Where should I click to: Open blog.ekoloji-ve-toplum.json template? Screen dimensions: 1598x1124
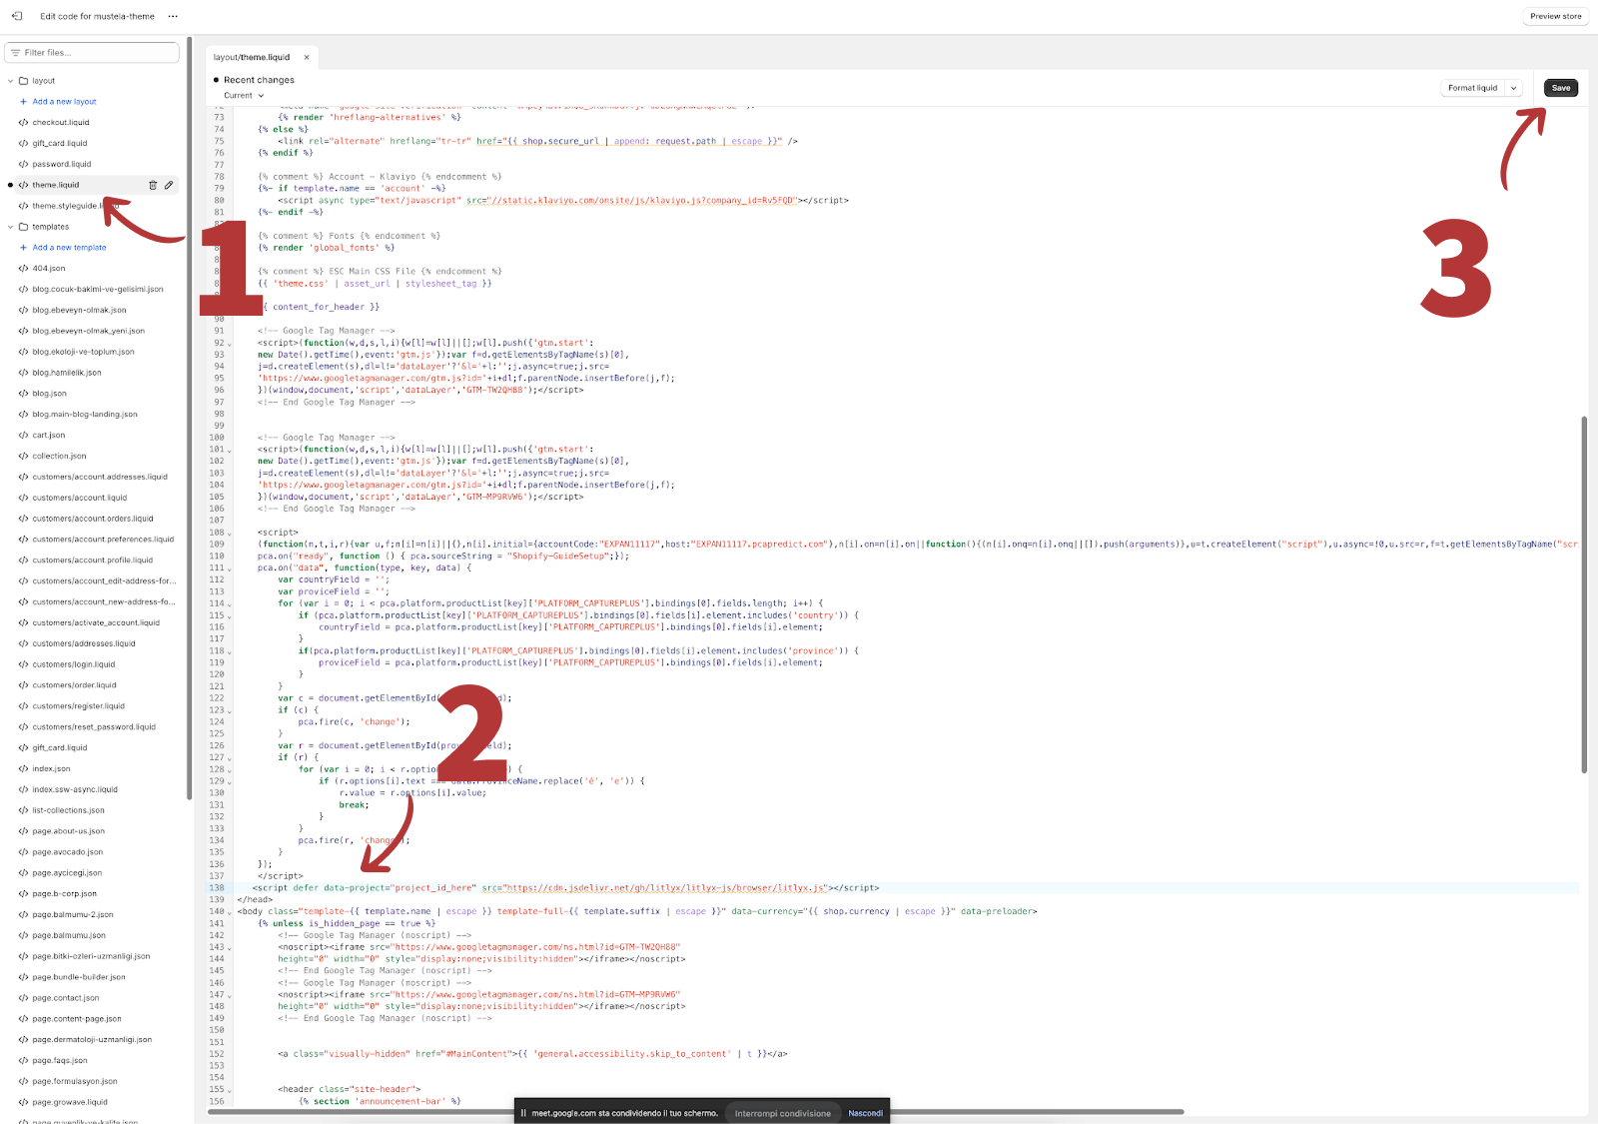click(83, 352)
